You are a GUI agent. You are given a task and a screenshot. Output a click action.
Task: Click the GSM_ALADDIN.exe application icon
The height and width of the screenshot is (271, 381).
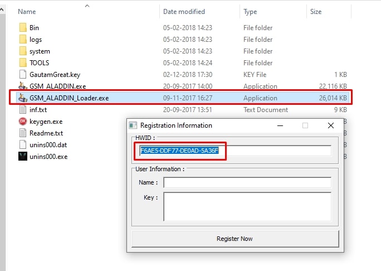[x=23, y=86]
